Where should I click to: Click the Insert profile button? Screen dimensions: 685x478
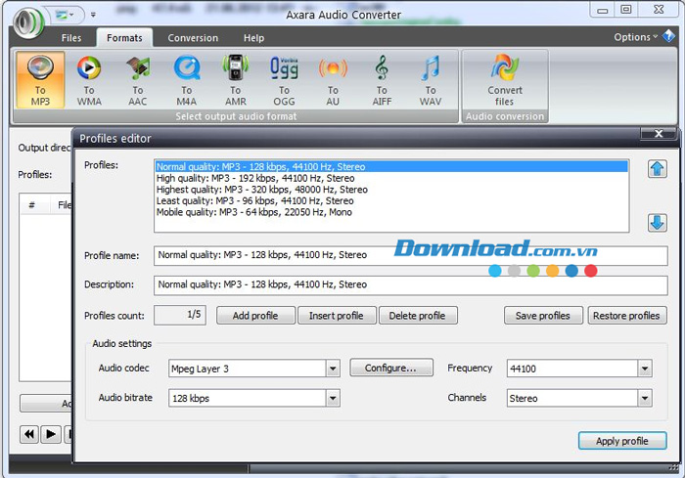[337, 316]
